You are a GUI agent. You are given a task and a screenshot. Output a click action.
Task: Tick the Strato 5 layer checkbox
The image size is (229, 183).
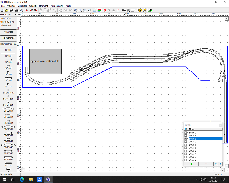[x=185, y=148]
